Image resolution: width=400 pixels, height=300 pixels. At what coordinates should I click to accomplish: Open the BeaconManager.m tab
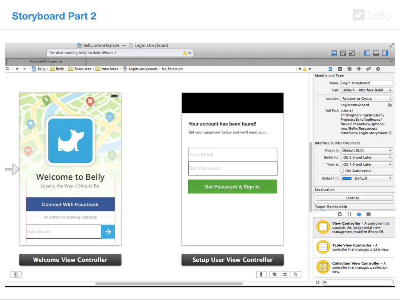(x=46, y=61)
